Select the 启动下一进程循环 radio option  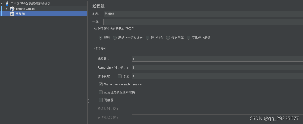coord(115,38)
